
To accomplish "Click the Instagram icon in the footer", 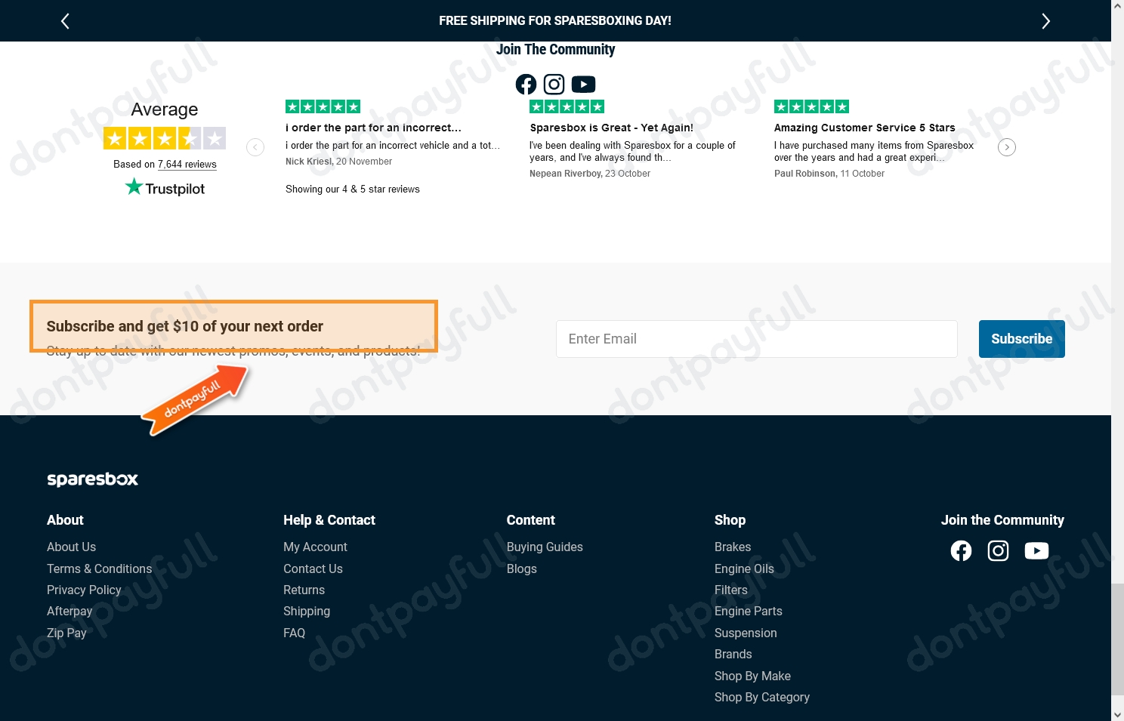I will [x=998, y=550].
